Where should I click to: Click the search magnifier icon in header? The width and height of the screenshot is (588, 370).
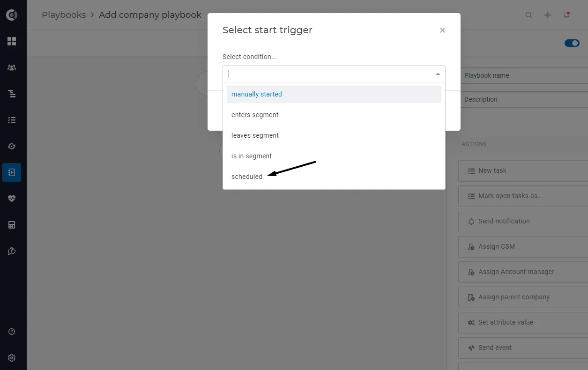coord(529,15)
